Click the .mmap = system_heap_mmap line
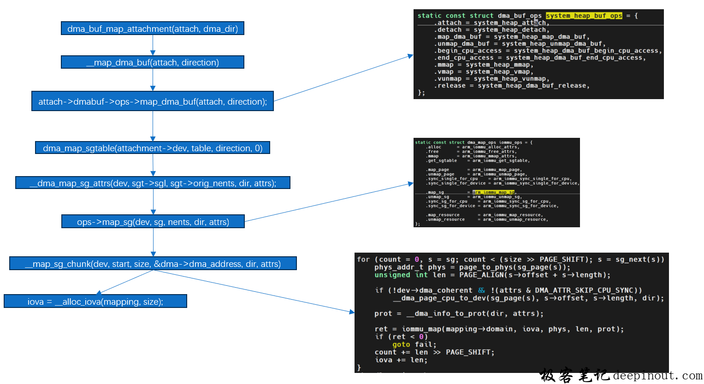Viewport: 704px width, 384px height. 484,65
